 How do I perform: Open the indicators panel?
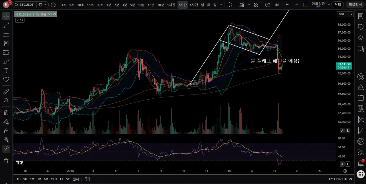[242, 5]
